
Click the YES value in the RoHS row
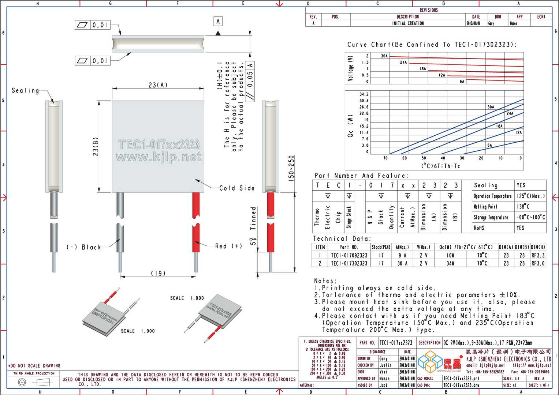pos(521,228)
